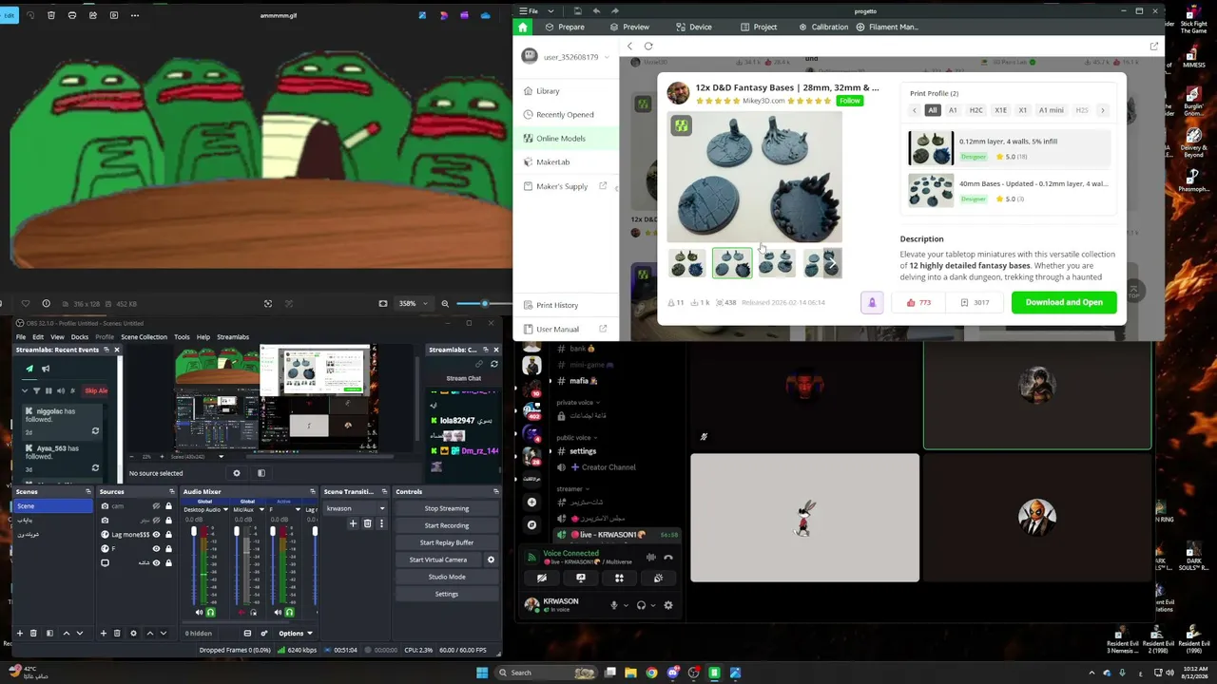Open source properties gear in Sources toolbar
Image resolution: width=1217 pixels, height=684 pixels.
click(x=133, y=633)
